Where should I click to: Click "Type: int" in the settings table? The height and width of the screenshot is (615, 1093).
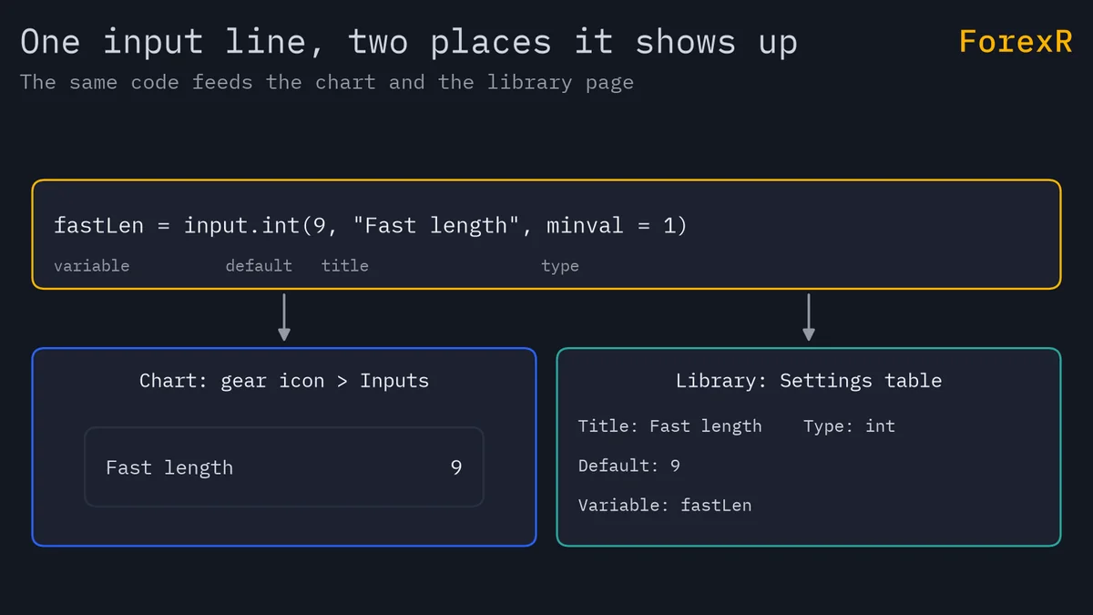point(850,426)
